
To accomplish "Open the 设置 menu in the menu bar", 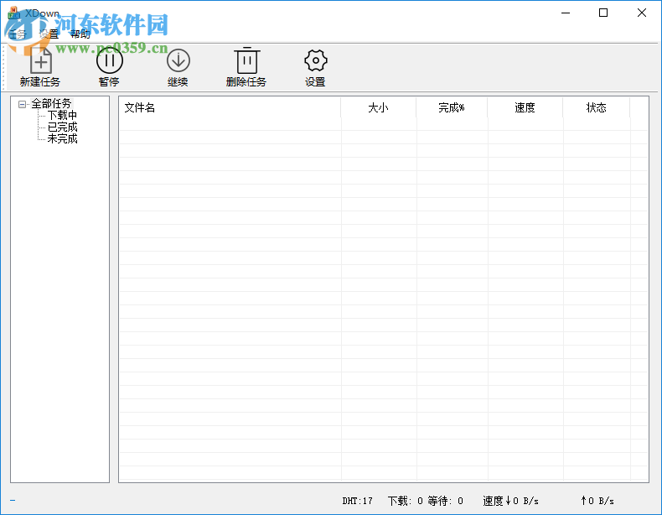I will click(x=49, y=34).
